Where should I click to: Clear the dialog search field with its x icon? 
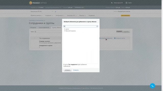(97, 26)
